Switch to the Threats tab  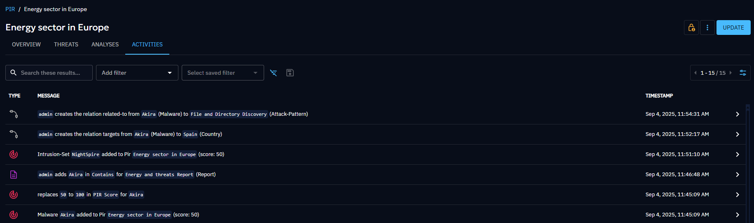tap(66, 44)
